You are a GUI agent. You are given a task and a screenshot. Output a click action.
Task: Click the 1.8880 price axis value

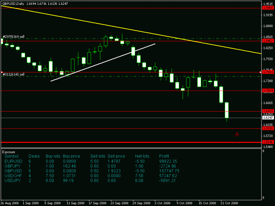click(x=268, y=26)
